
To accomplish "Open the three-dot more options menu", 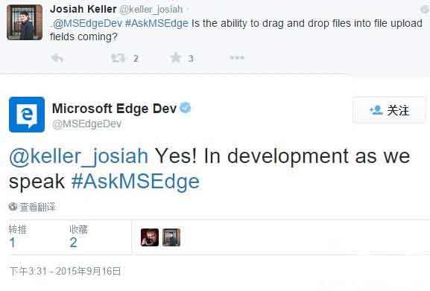I will tap(237, 57).
